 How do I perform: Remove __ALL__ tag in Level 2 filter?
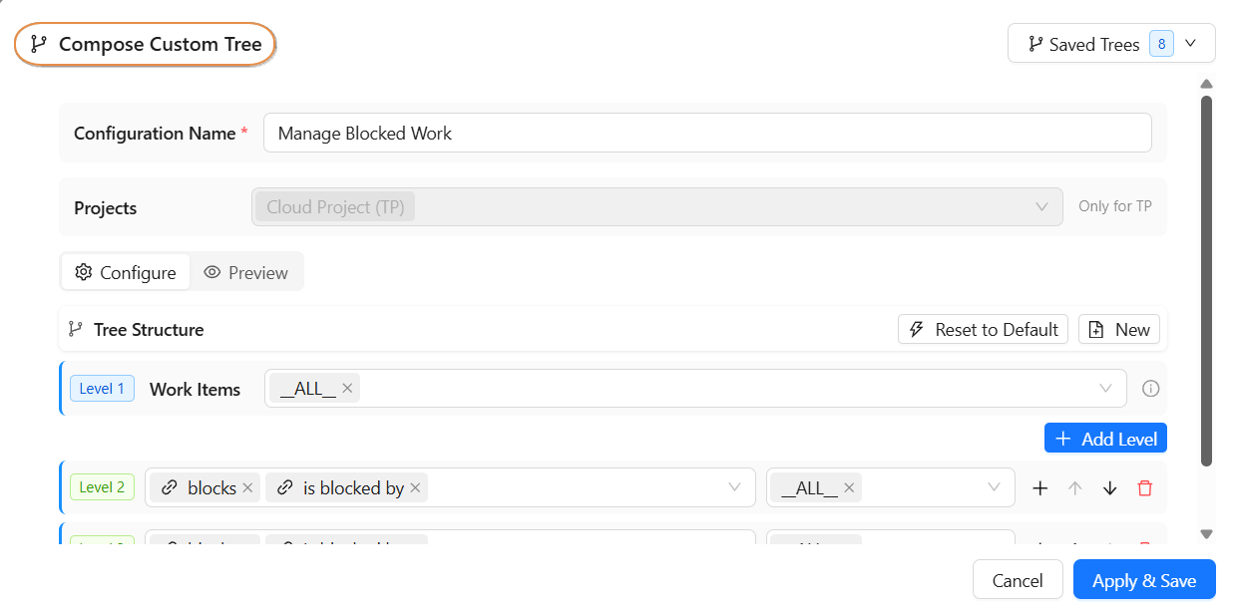[849, 487]
